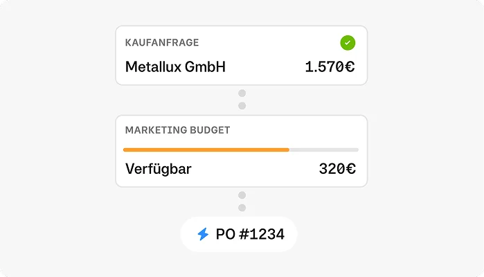Click lower connector dot above Marketing Budget card
The image size is (484, 277).
click(242, 106)
